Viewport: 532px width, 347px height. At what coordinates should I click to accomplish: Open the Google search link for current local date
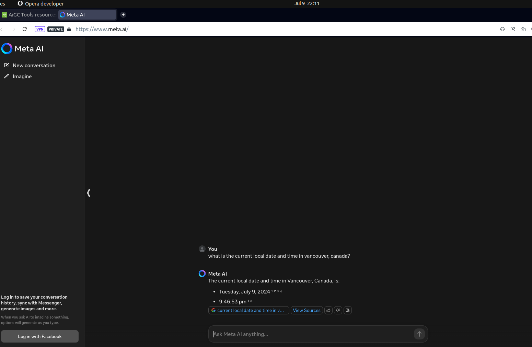[x=249, y=310]
